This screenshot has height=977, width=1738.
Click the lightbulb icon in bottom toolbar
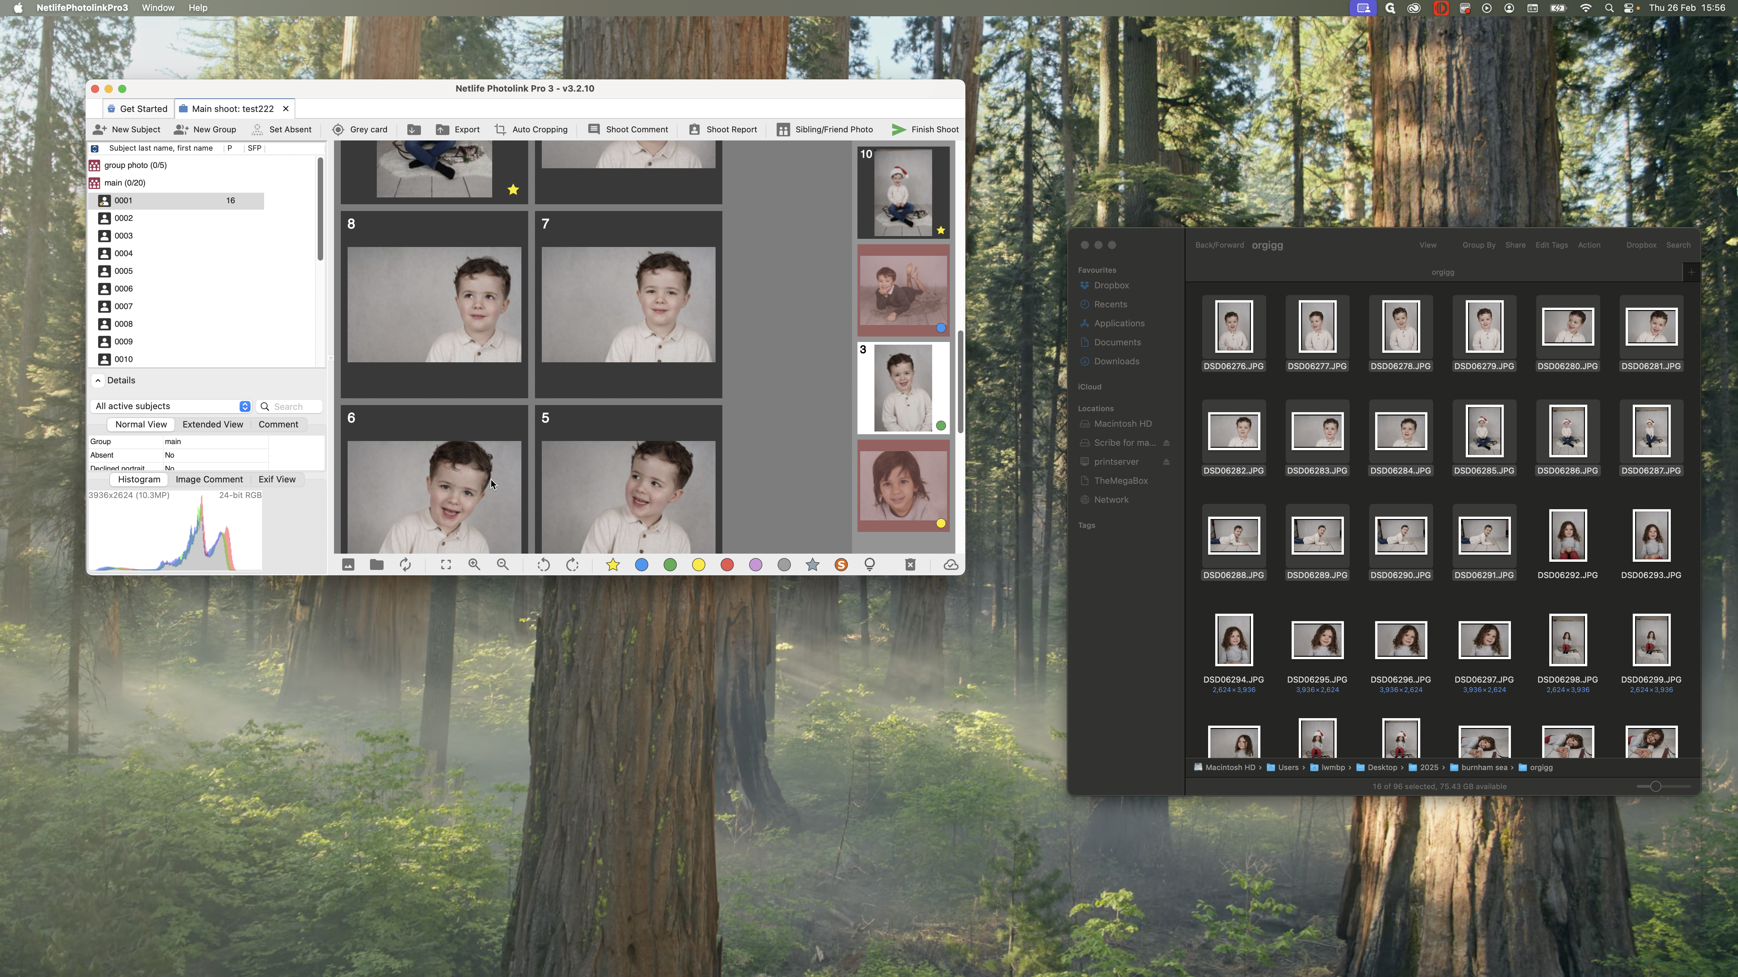click(870, 565)
